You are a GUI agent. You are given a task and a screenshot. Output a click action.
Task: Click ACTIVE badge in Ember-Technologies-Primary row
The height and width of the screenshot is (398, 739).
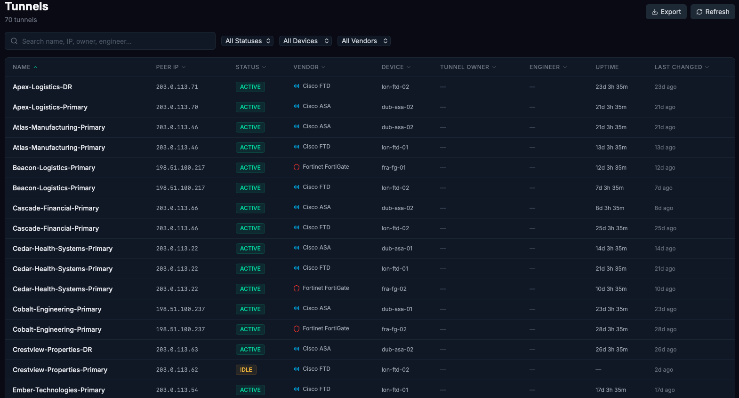click(250, 390)
